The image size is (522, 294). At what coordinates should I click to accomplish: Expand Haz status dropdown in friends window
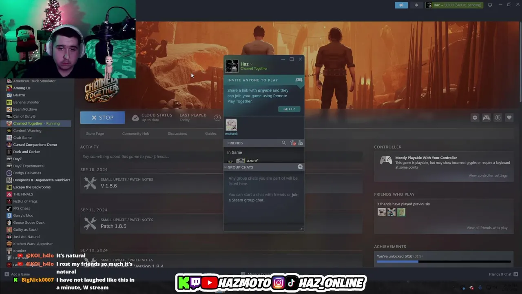coord(252,64)
